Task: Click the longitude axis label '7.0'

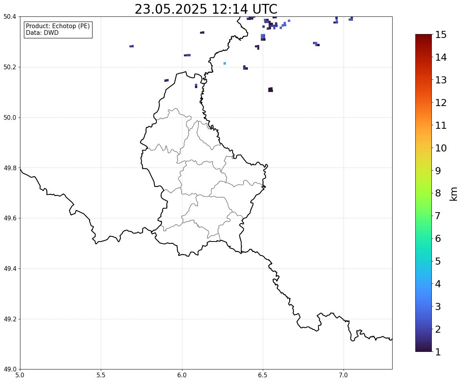Action: 344,375
